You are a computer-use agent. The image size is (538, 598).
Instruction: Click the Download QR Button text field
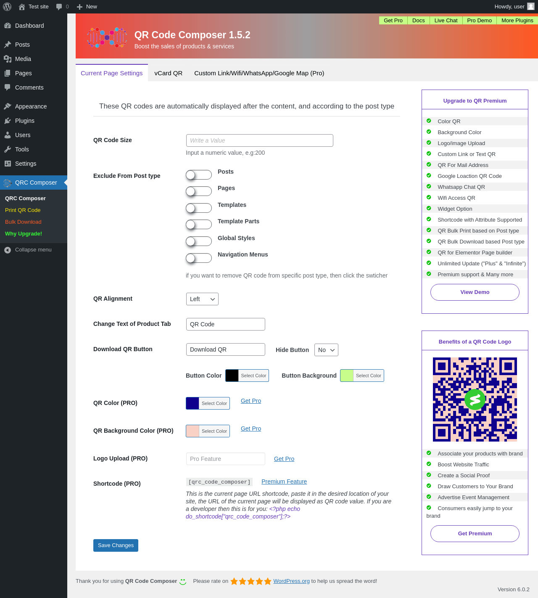click(x=226, y=349)
